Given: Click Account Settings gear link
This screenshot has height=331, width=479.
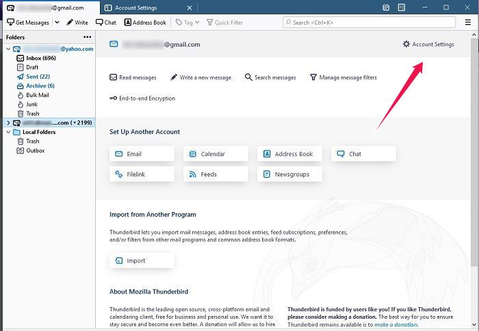Looking at the screenshot, I should coord(428,44).
